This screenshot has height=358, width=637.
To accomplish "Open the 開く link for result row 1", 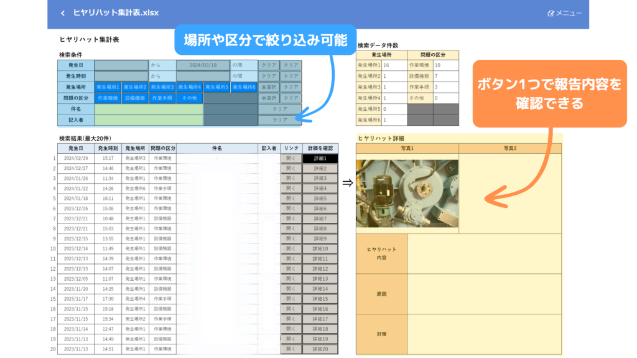I will click(291, 159).
